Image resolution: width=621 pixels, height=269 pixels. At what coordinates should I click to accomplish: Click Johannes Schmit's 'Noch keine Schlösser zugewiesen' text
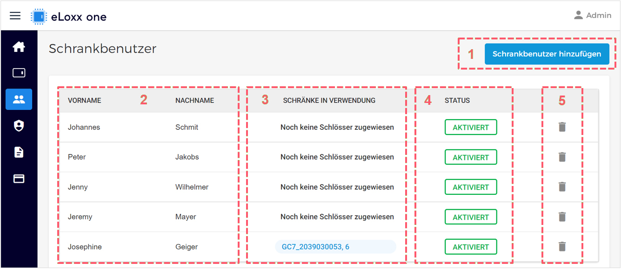point(337,127)
